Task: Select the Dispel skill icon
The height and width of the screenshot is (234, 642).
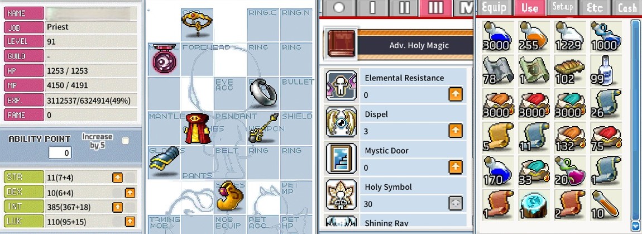Action: point(342,122)
